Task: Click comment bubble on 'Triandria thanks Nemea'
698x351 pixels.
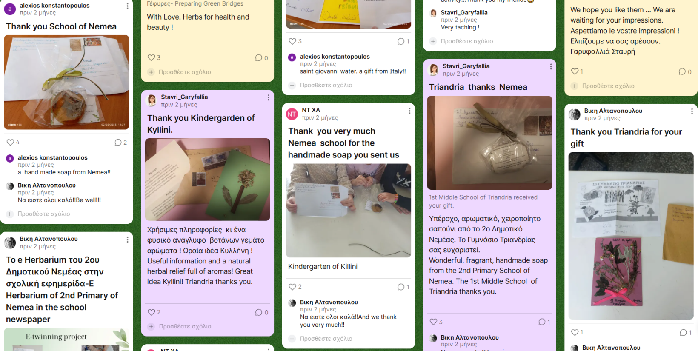Action: click(542, 322)
